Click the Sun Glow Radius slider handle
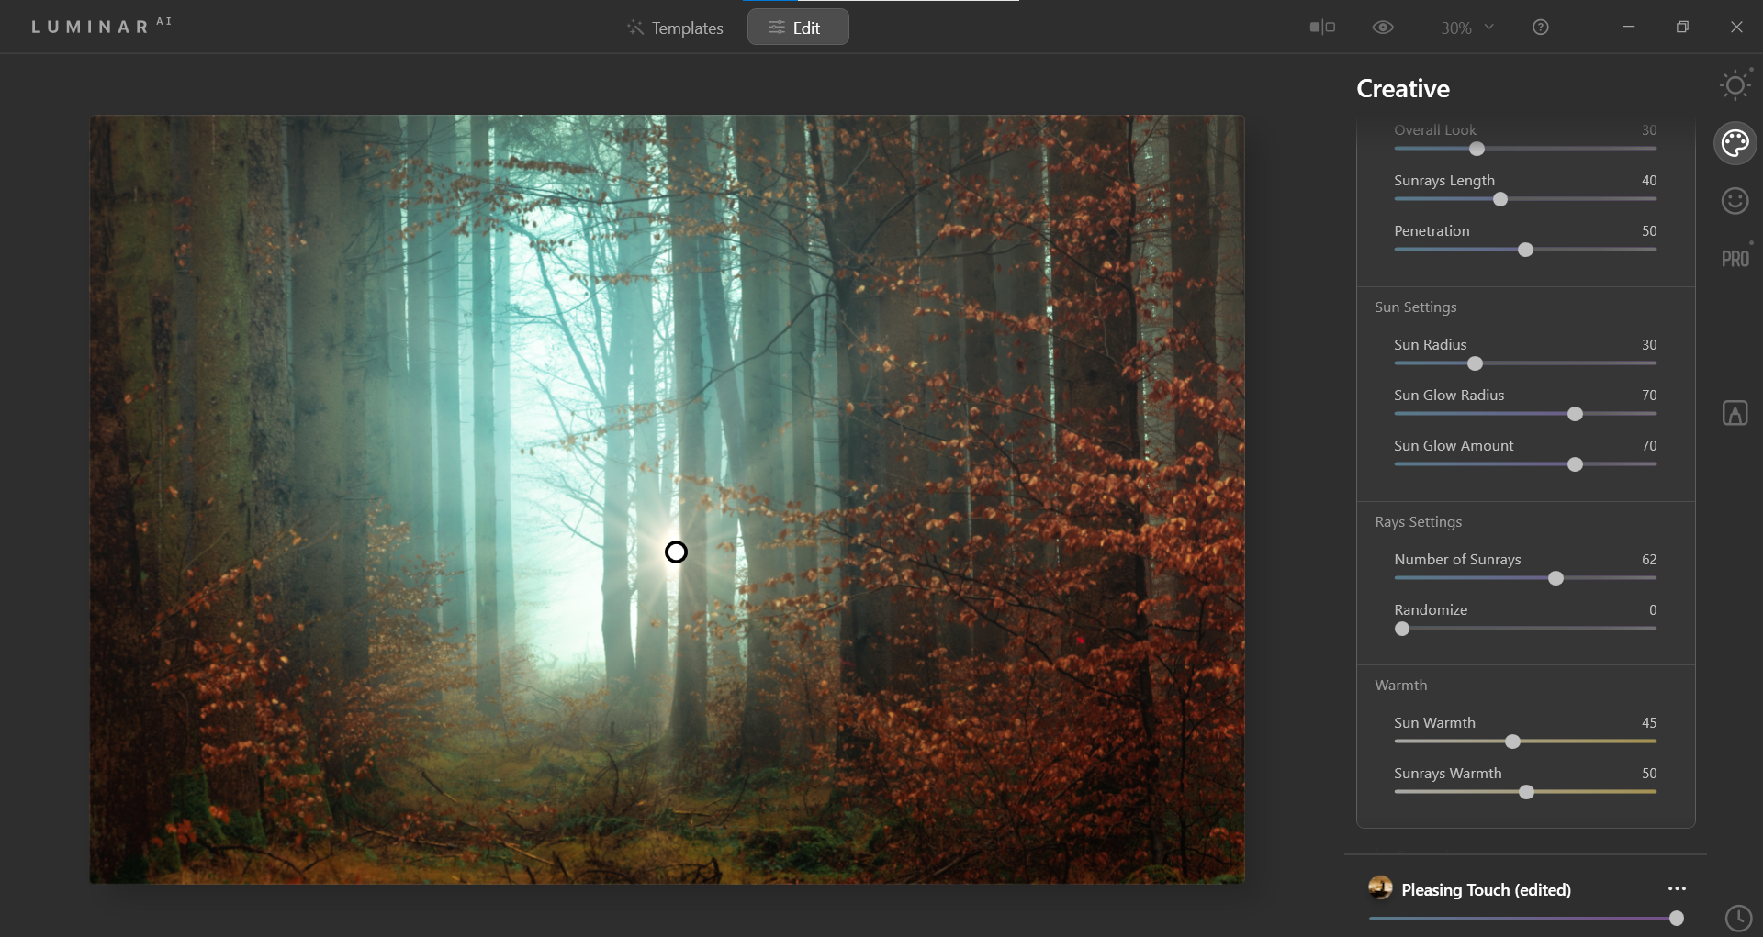This screenshot has width=1763, height=937. 1575,414
